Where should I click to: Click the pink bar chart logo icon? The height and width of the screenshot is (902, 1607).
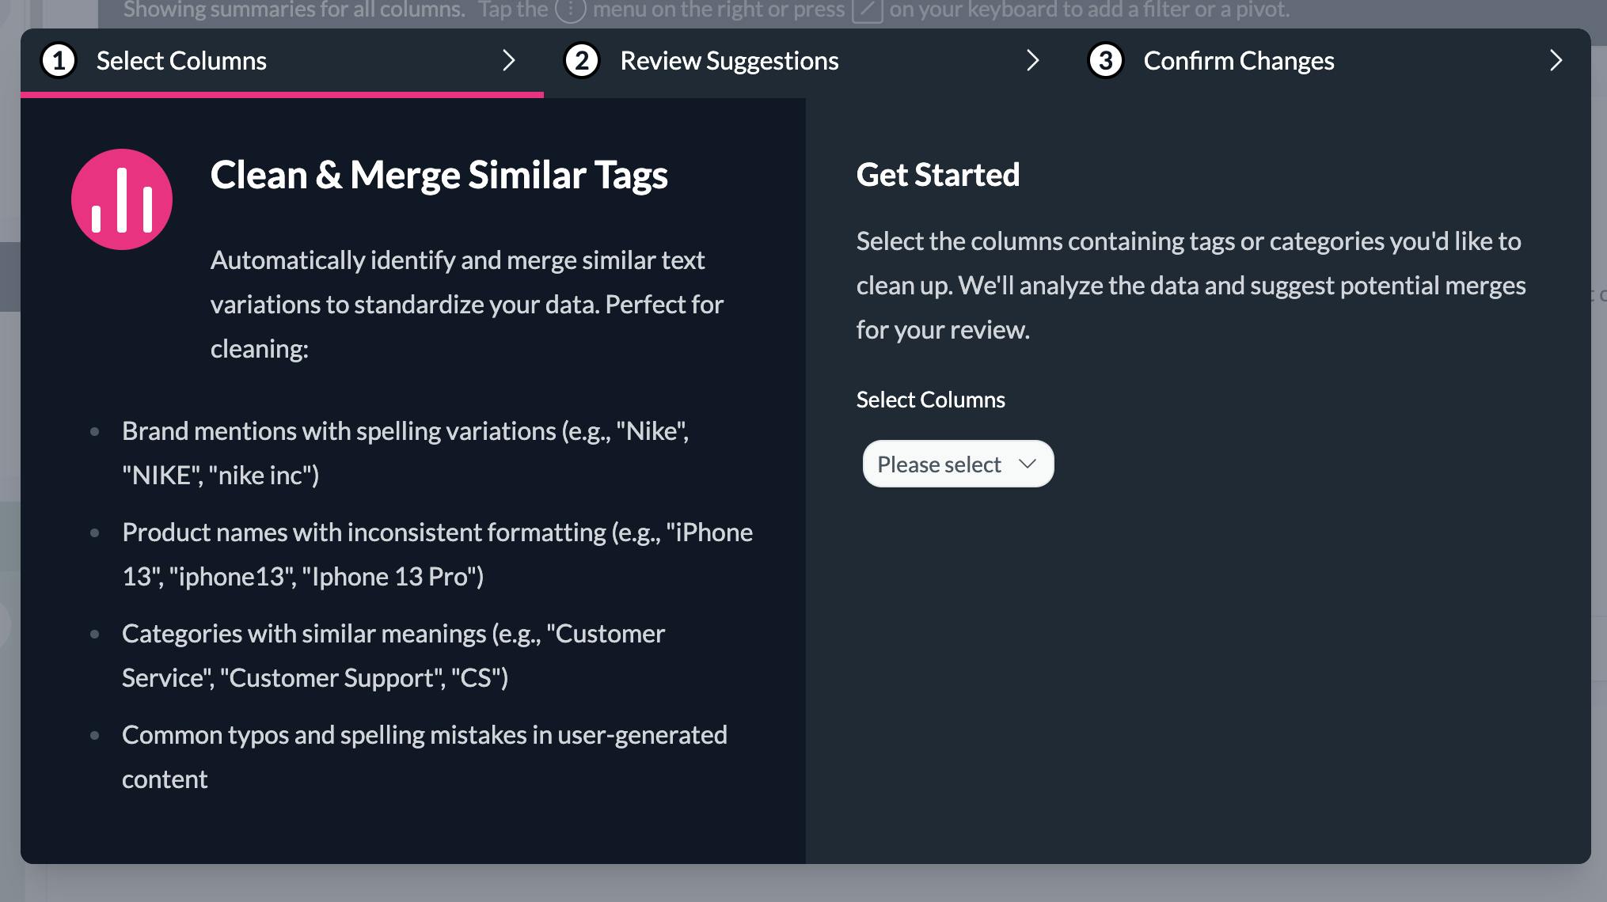point(122,199)
